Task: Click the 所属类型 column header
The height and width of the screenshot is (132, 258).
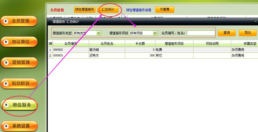Action: click(245, 44)
